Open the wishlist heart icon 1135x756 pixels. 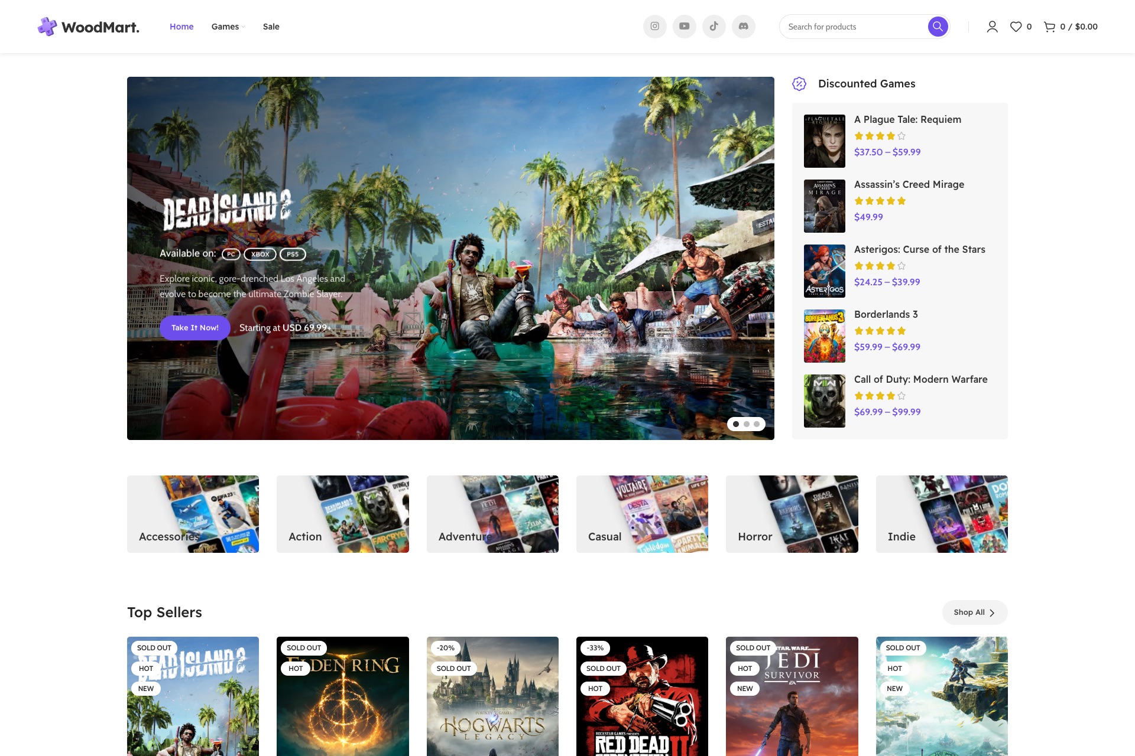point(1016,27)
